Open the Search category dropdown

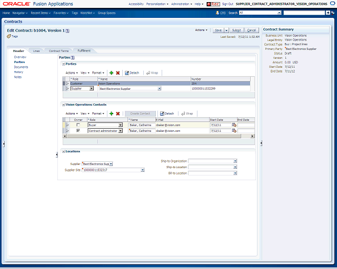279,13
